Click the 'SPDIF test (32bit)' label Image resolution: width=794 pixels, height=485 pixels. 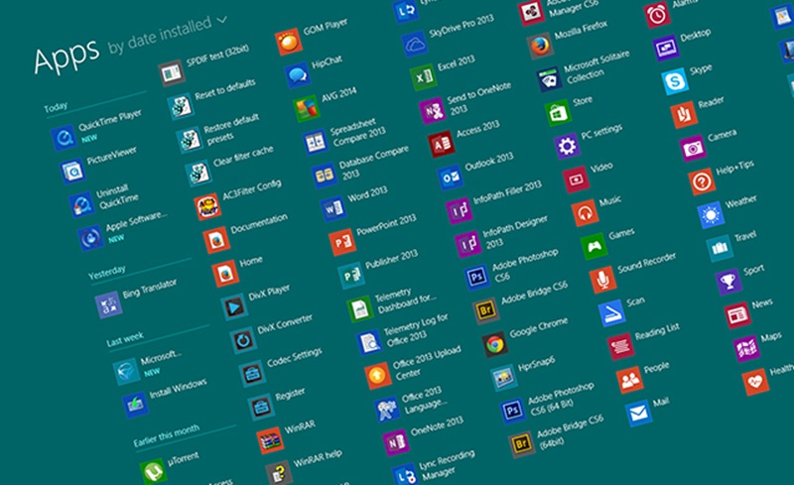(x=217, y=56)
